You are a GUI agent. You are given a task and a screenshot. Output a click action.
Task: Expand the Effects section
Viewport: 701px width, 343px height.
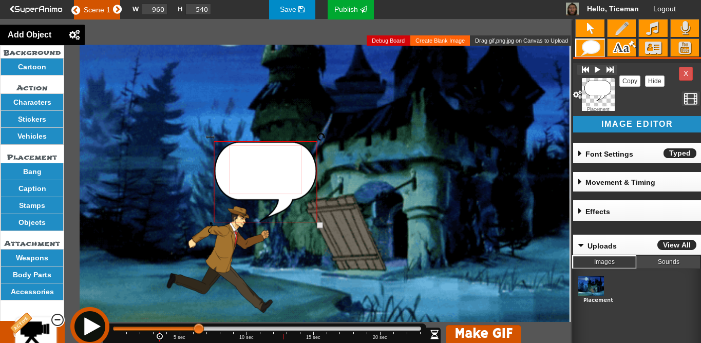pyautogui.click(x=637, y=211)
